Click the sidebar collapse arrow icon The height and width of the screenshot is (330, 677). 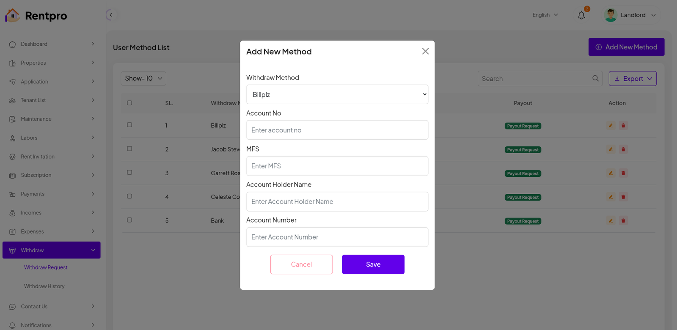point(110,15)
